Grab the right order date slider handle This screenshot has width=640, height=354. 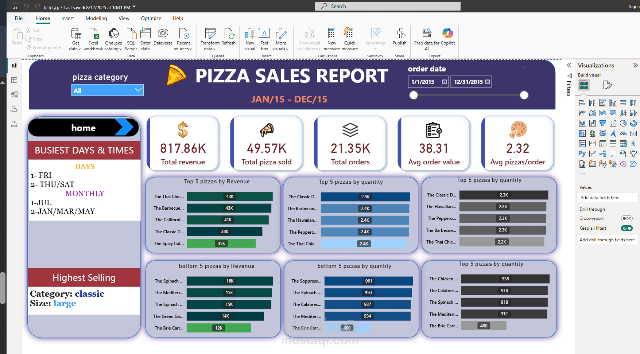524,95
